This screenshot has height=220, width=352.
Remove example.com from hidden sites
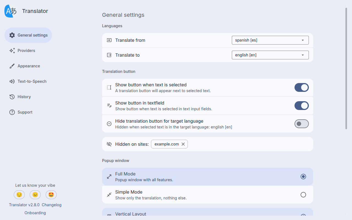point(183,144)
